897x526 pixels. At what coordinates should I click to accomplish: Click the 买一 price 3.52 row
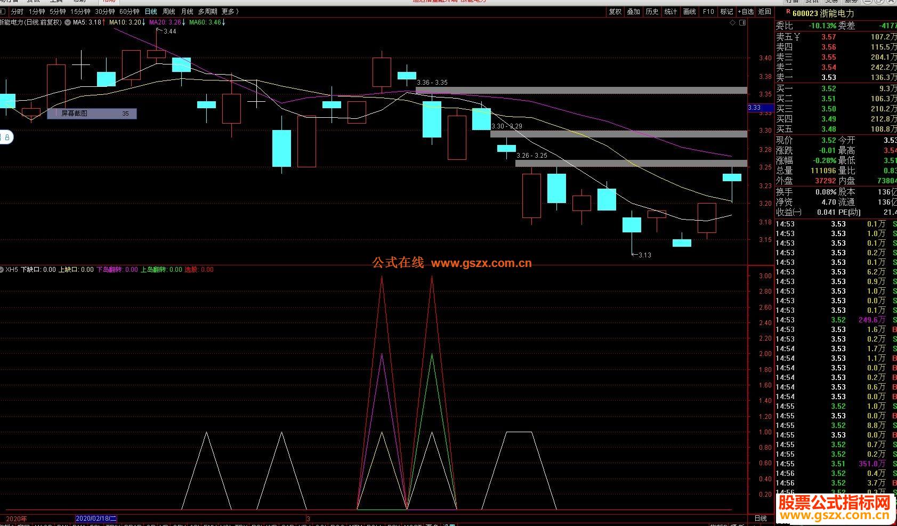(x=836, y=88)
